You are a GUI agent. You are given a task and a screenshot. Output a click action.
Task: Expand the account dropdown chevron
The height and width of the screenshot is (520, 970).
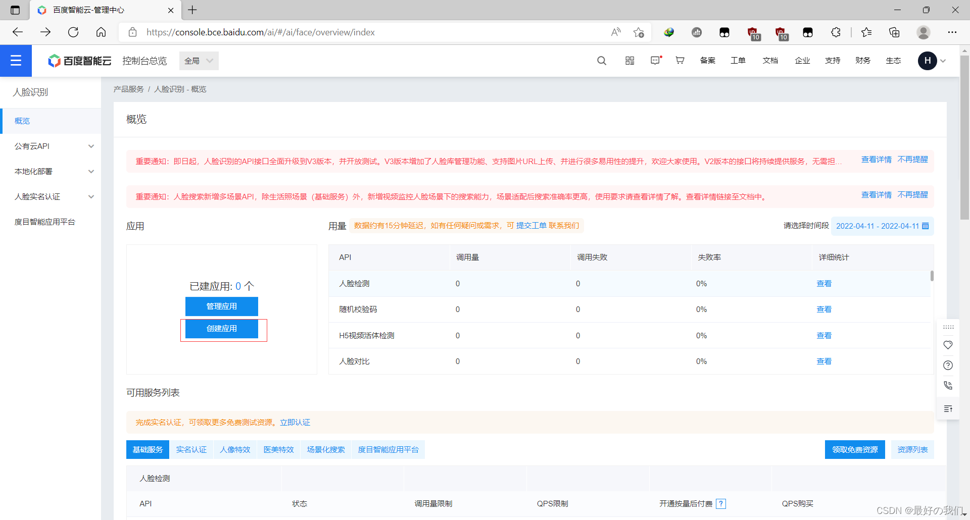[x=943, y=61]
